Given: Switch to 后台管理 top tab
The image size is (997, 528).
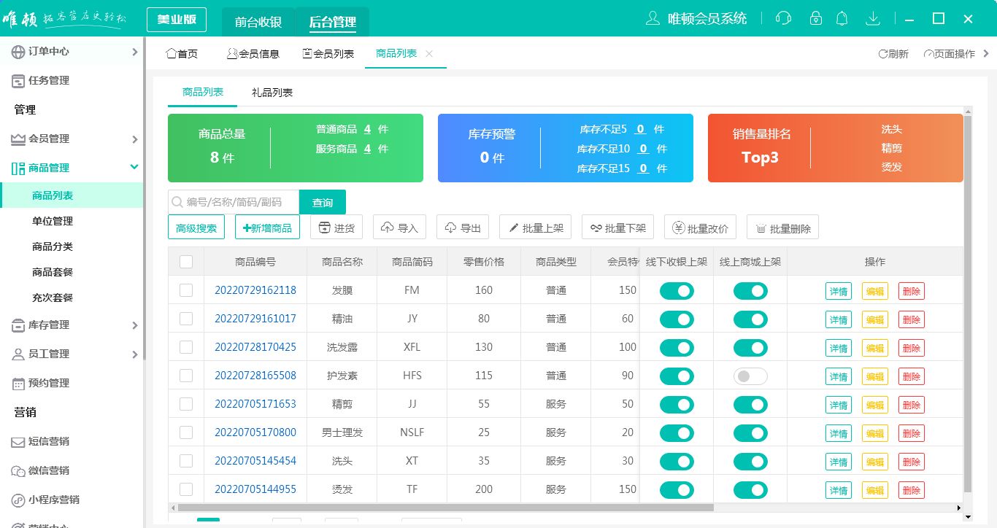Looking at the screenshot, I should coord(333,22).
